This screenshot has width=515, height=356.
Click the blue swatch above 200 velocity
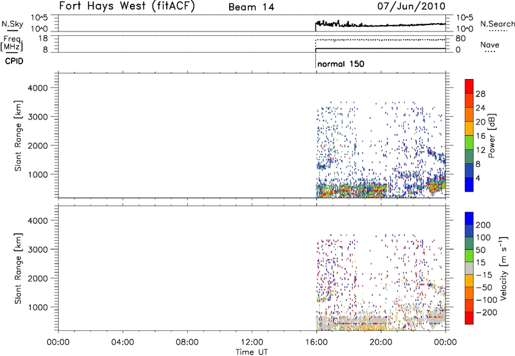469,218
